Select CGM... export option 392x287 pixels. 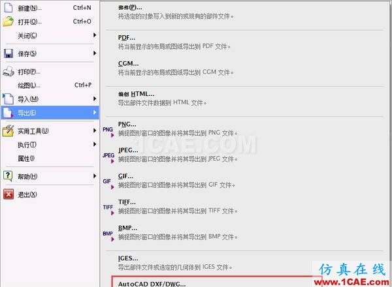point(128,64)
